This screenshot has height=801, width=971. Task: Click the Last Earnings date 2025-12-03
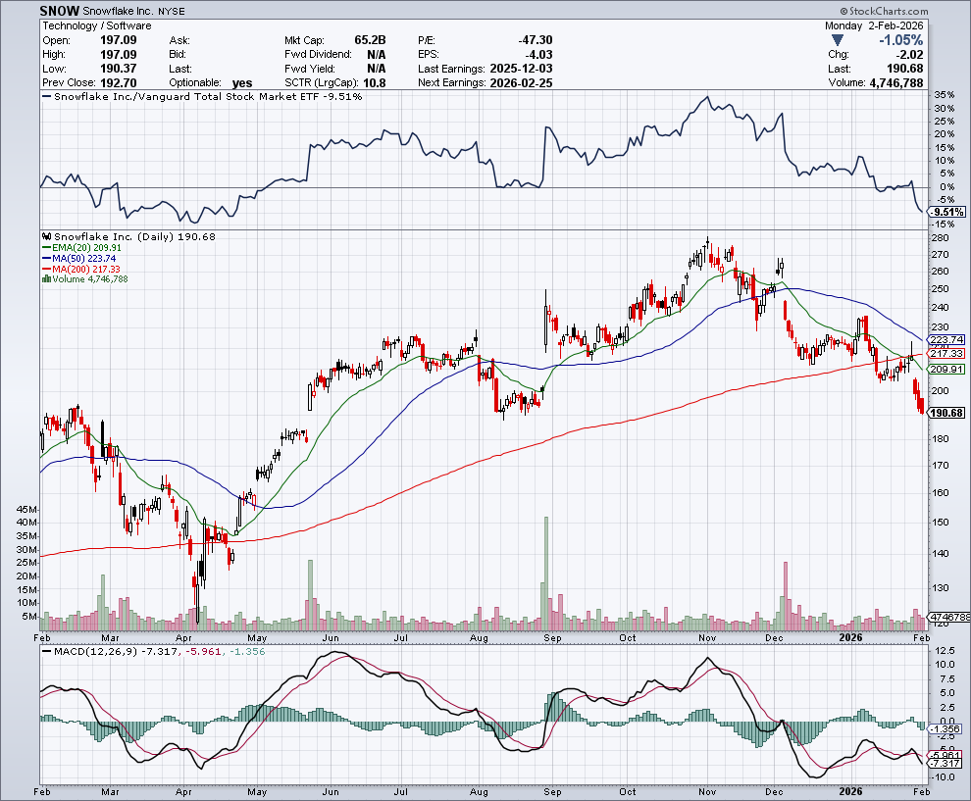click(521, 69)
